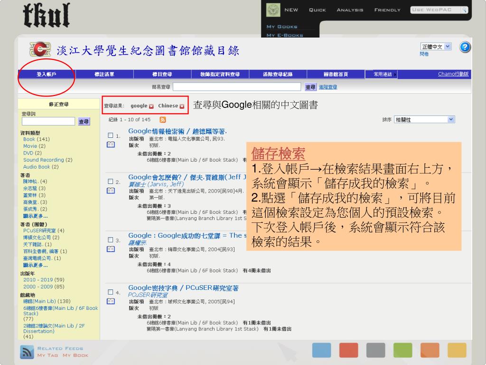Expand the 常用連結 menu
The image size is (486, 365).
[383, 74]
